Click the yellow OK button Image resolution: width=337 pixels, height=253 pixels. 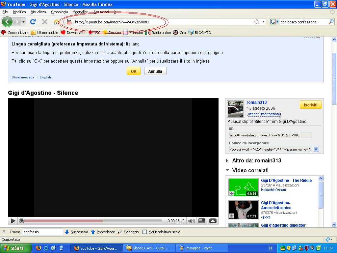(x=134, y=71)
